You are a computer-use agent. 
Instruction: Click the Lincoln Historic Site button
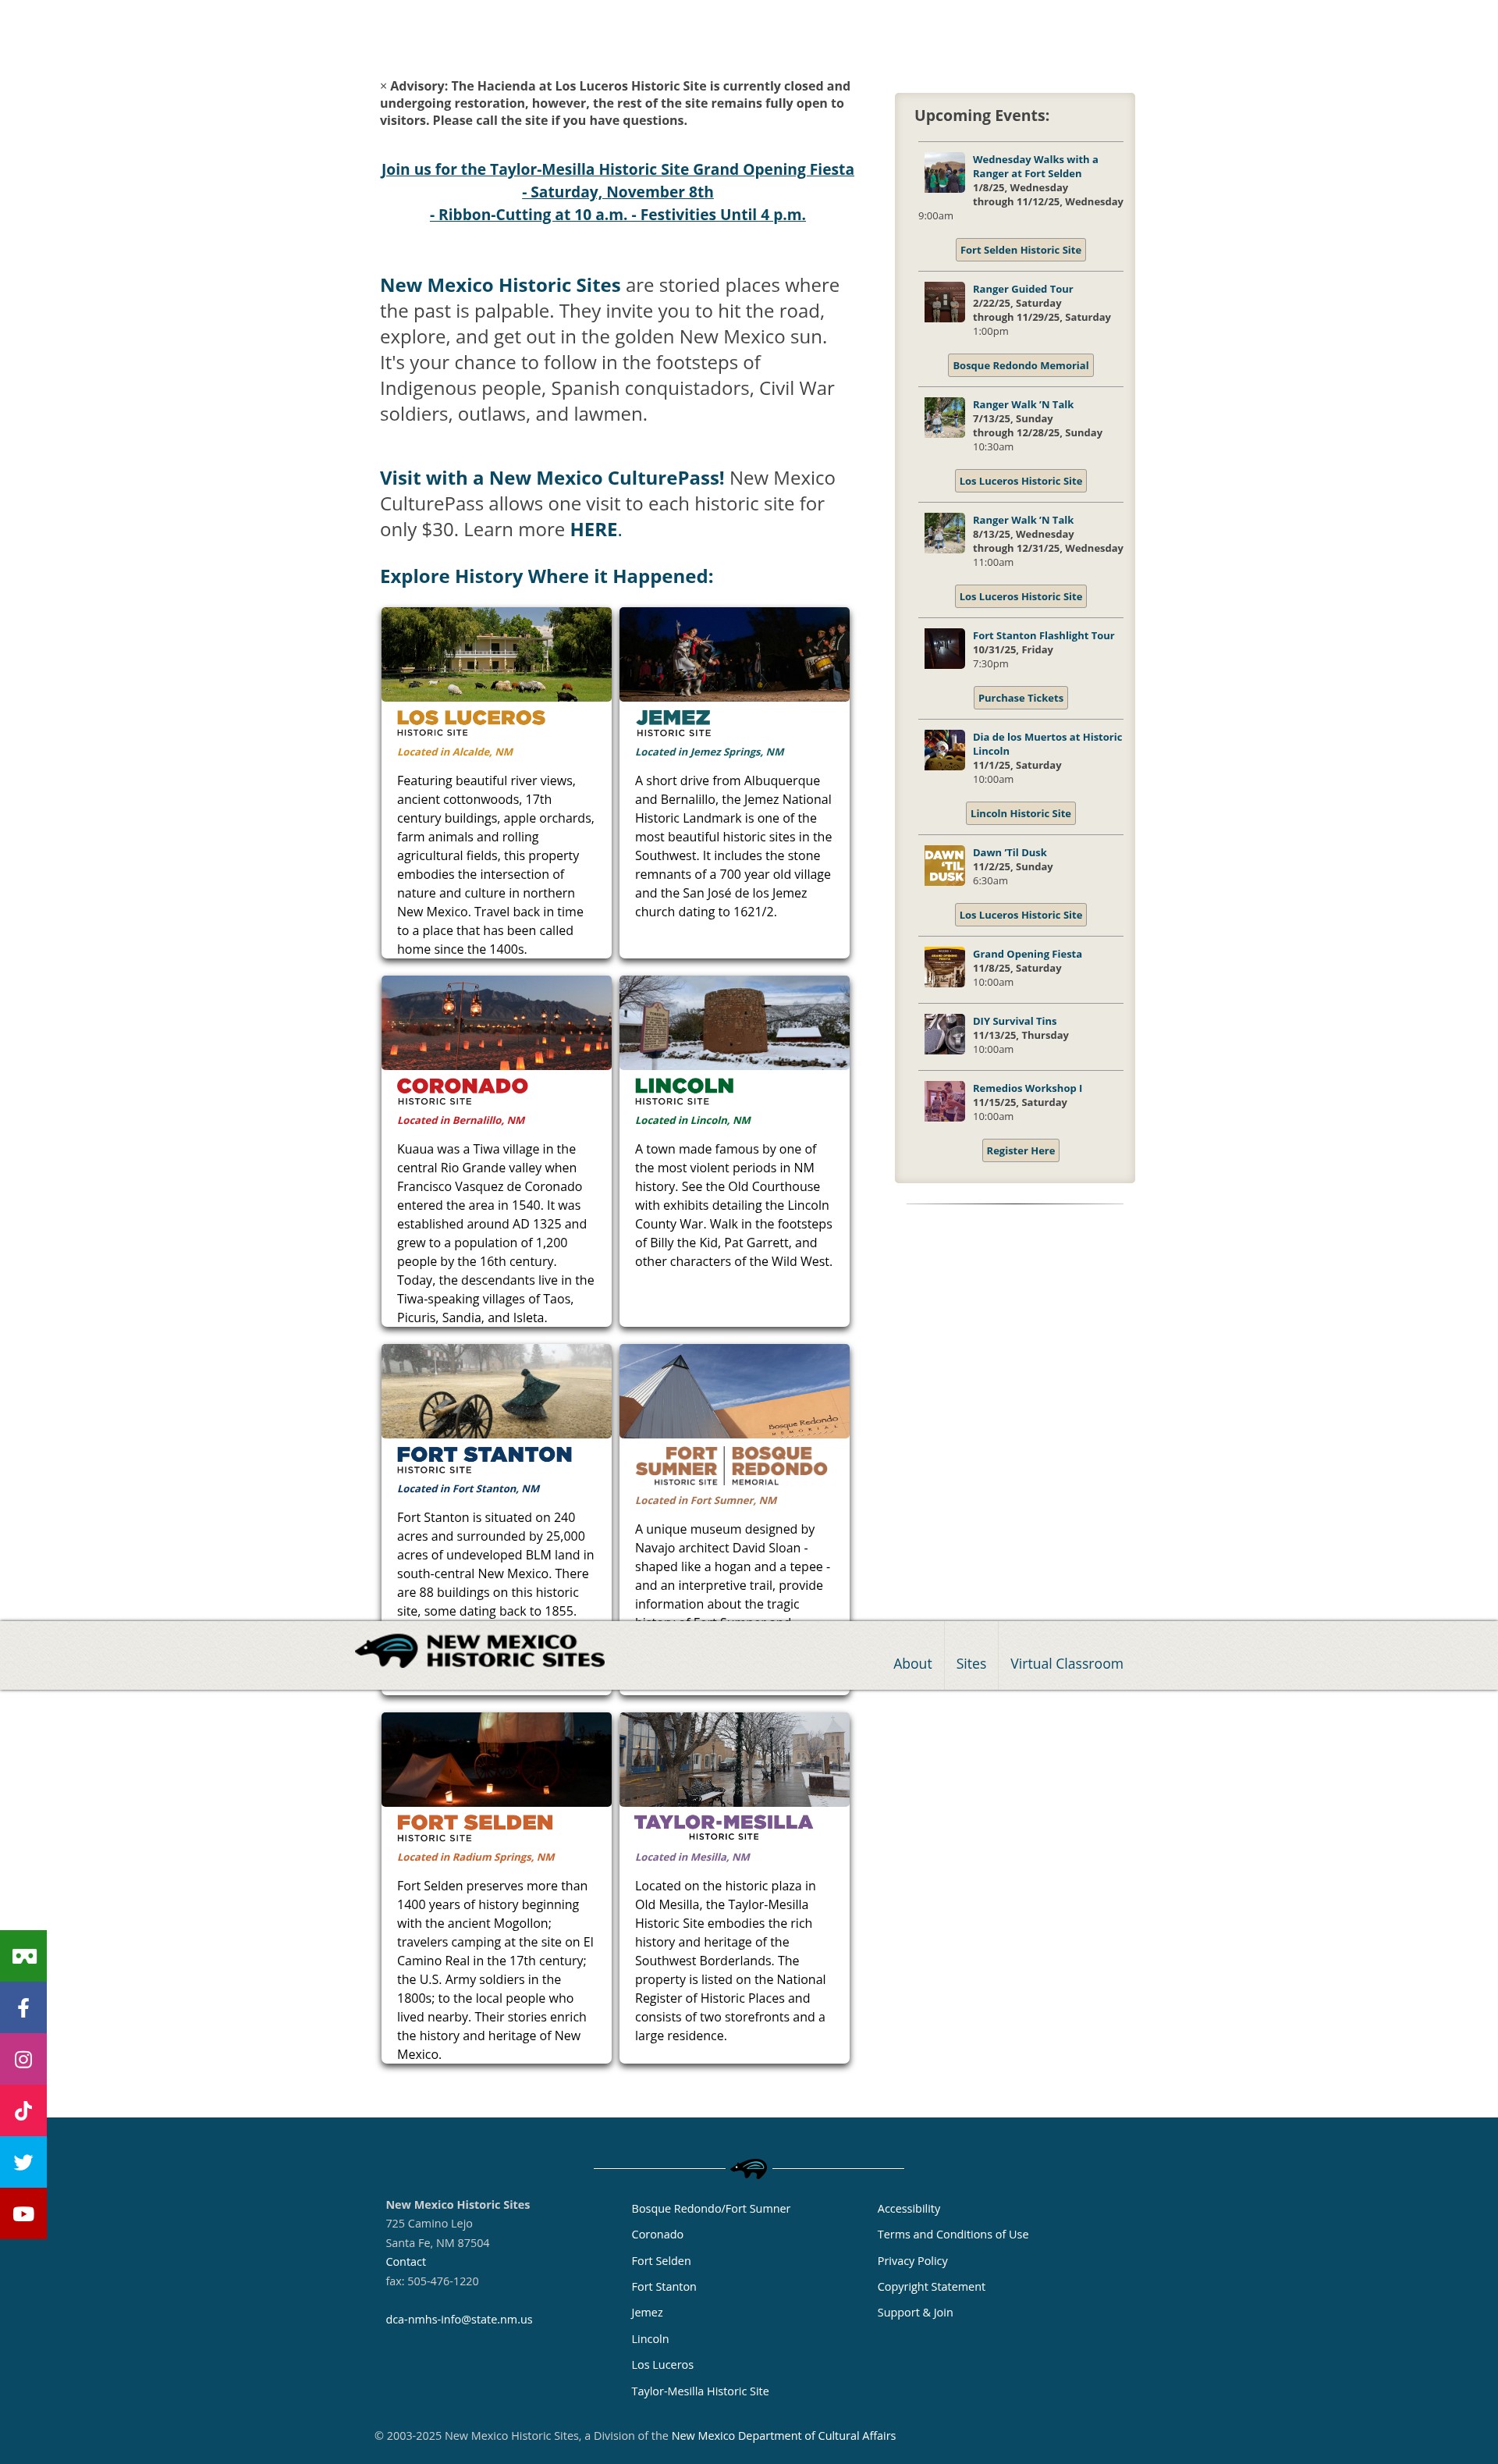(1021, 813)
